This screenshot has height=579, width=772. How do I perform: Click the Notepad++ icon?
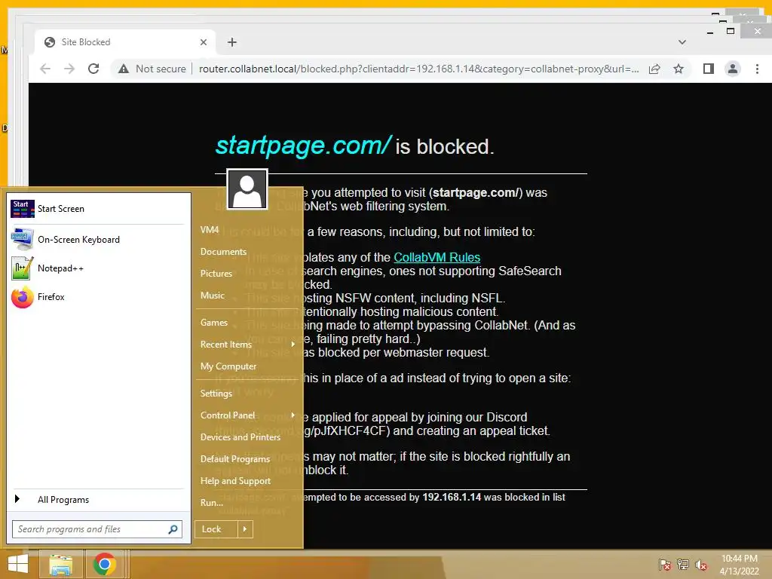[x=23, y=268]
